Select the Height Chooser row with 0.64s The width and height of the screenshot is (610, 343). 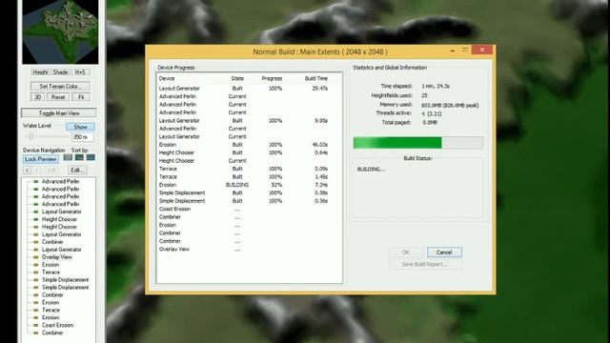(249, 152)
